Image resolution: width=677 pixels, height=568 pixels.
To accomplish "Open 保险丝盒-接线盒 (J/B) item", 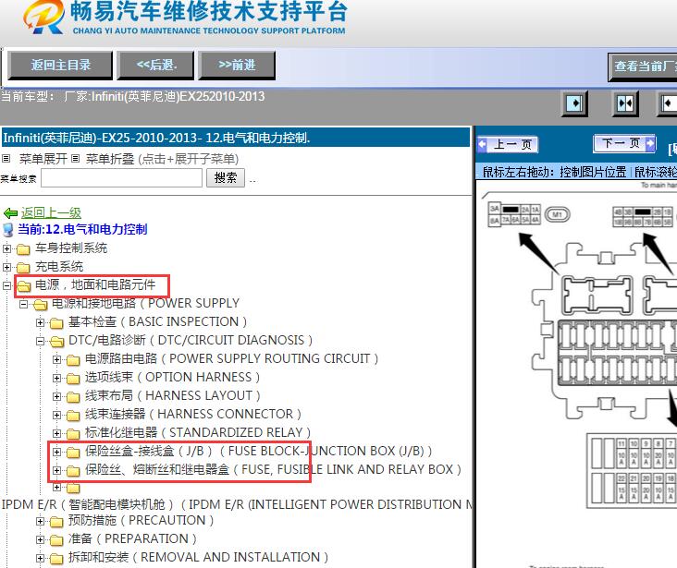I will (x=258, y=451).
